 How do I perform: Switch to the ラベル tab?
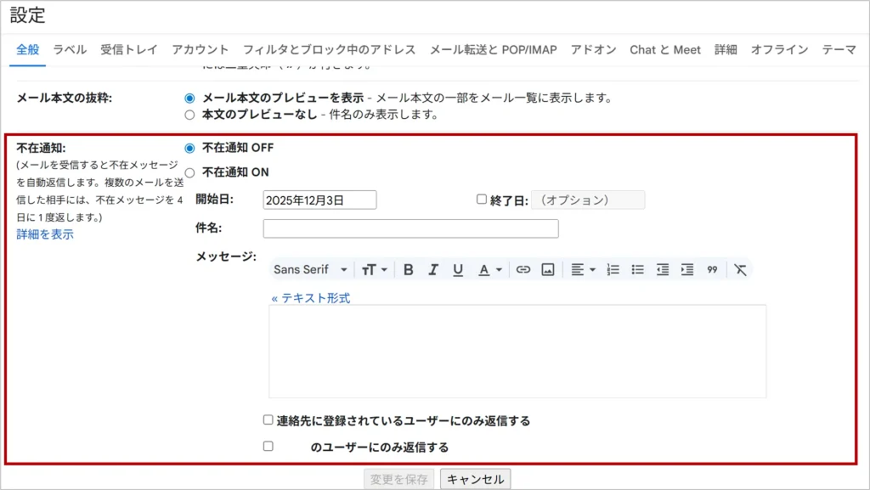(70, 49)
